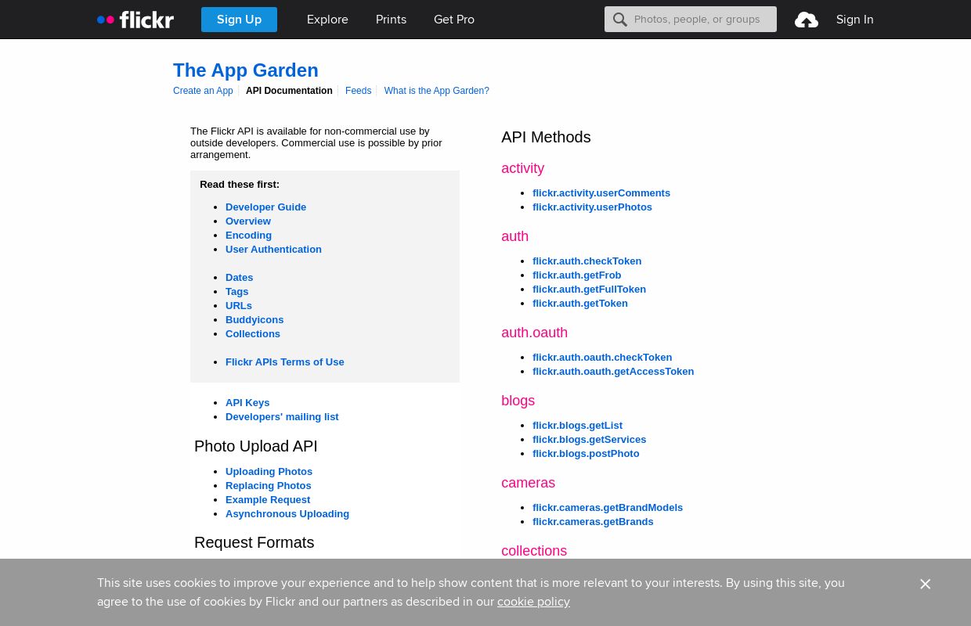Screen dimensions: 971x626
Task: Open the Buddyicons link
Action: 254,320
